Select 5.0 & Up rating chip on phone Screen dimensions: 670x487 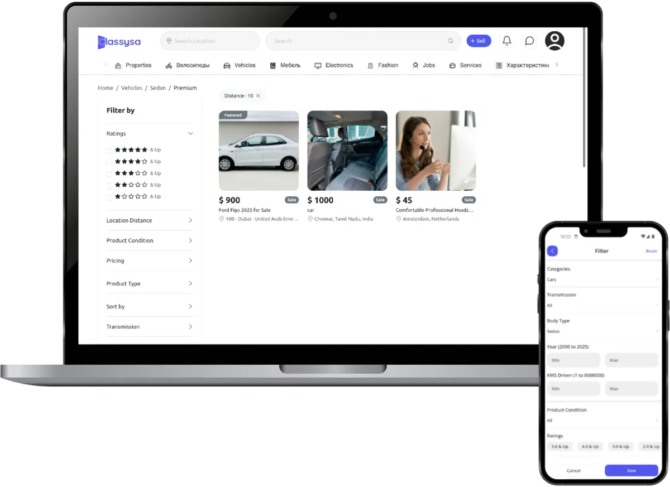click(x=560, y=447)
